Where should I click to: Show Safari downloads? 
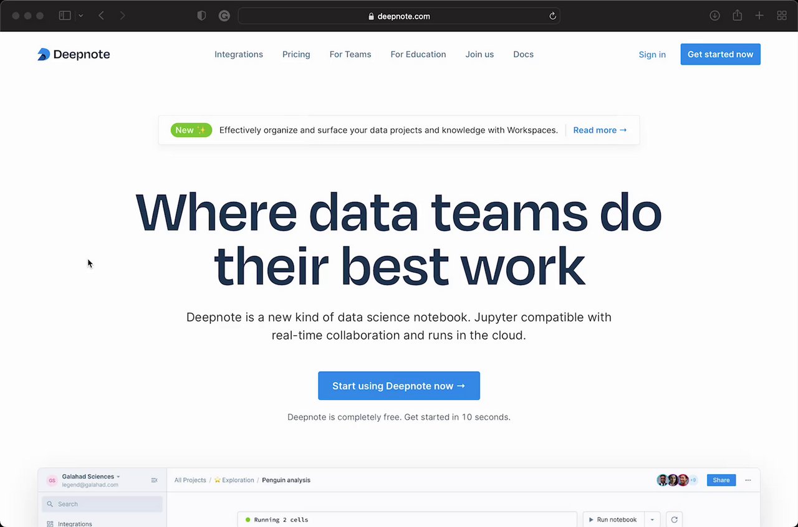click(x=715, y=16)
